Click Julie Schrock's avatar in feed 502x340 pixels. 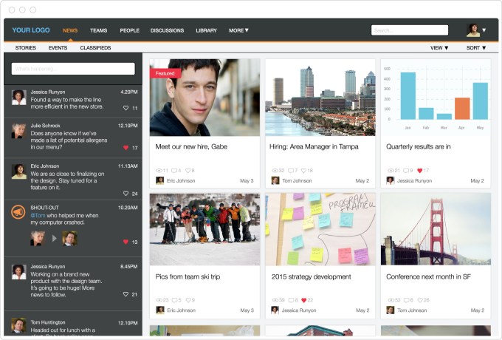[x=18, y=131]
